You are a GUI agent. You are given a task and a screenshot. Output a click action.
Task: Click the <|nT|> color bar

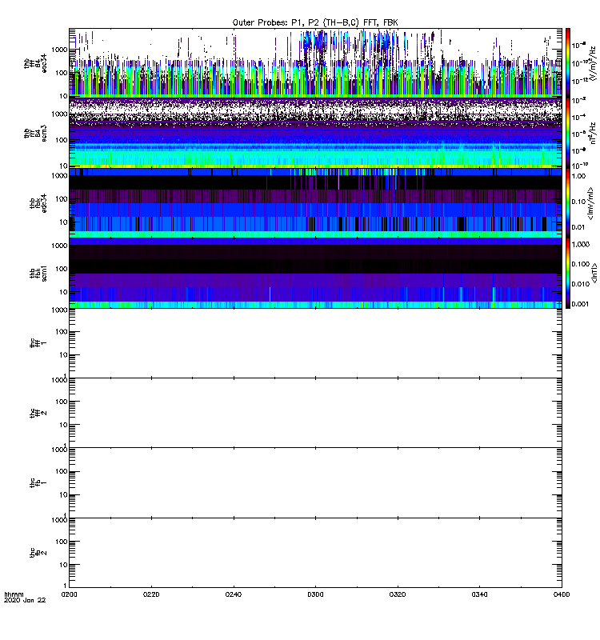568,272
